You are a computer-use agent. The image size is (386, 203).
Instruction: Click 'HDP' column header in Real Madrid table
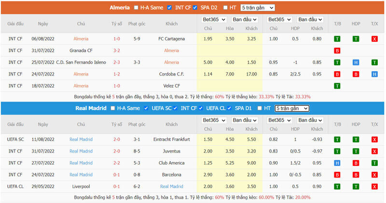click(356, 125)
